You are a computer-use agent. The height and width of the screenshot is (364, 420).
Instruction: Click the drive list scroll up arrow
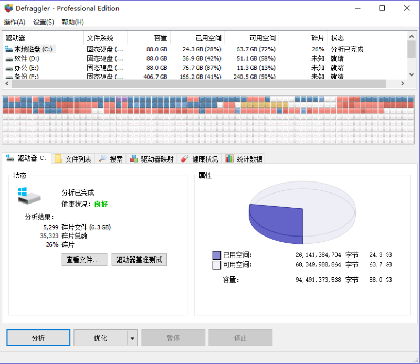point(412,36)
